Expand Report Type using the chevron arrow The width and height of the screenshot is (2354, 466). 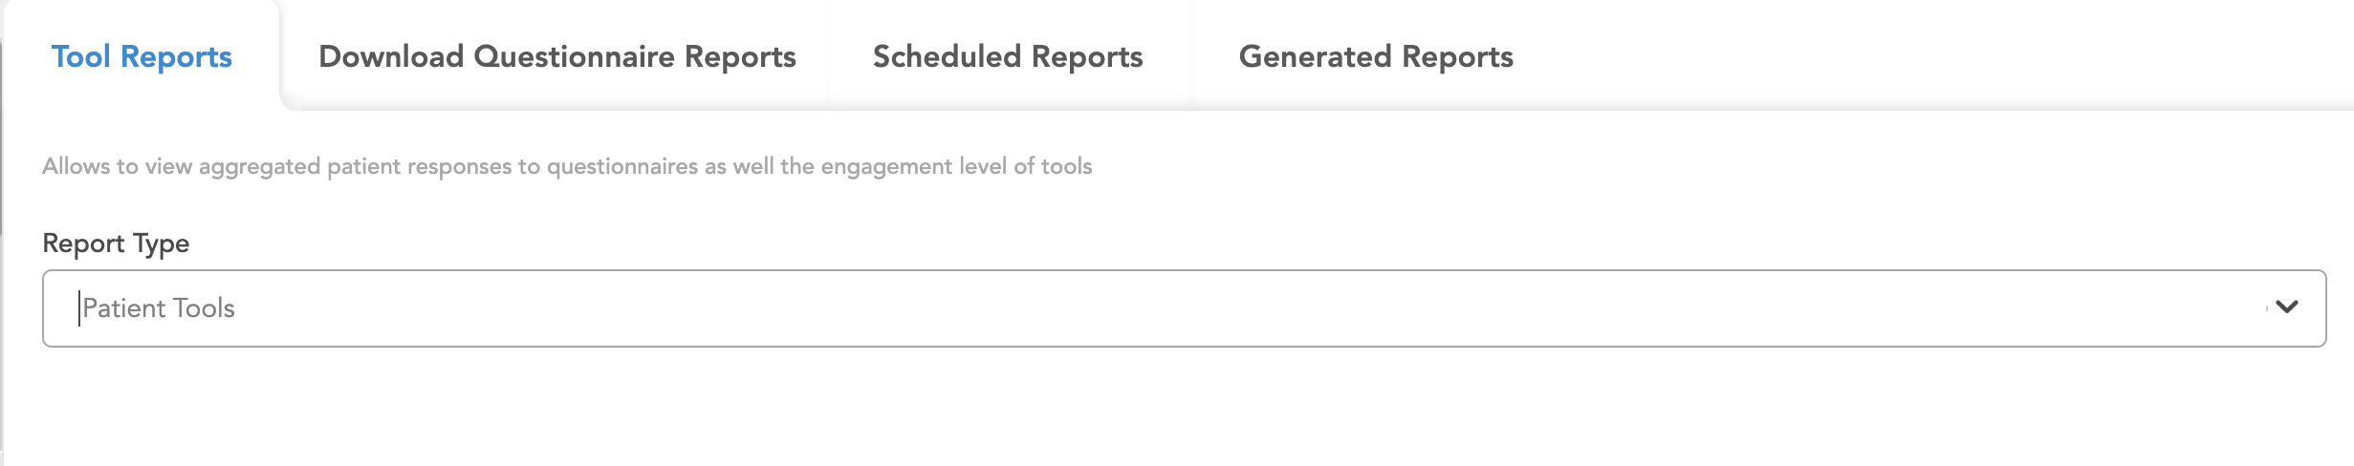pyautogui.click(x=2287, y=307)
